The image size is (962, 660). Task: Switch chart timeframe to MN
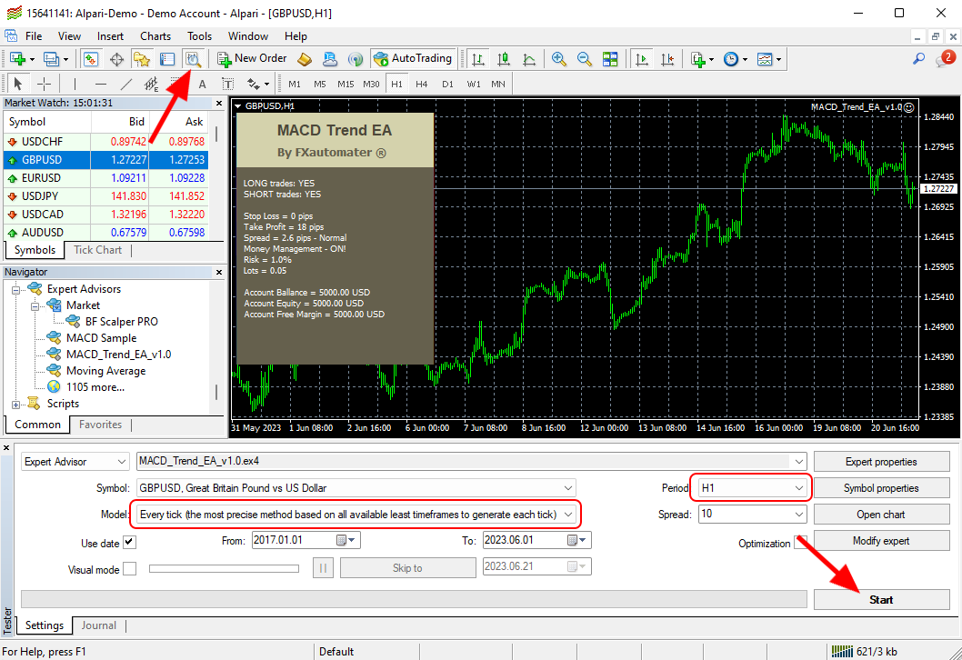pyautogui.click(x=498, y=84)
